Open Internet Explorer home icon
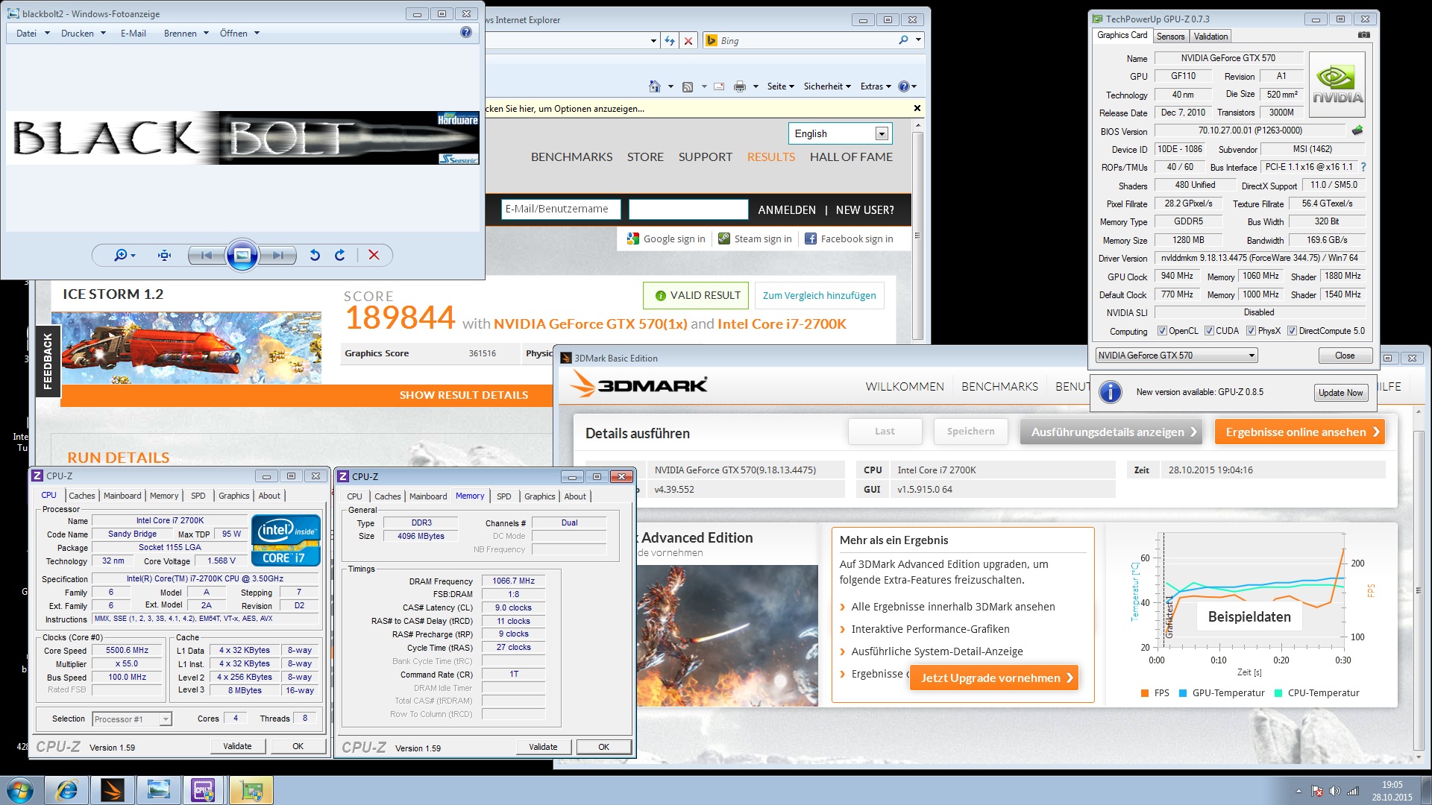1432x805 pixels. point(654,86)
